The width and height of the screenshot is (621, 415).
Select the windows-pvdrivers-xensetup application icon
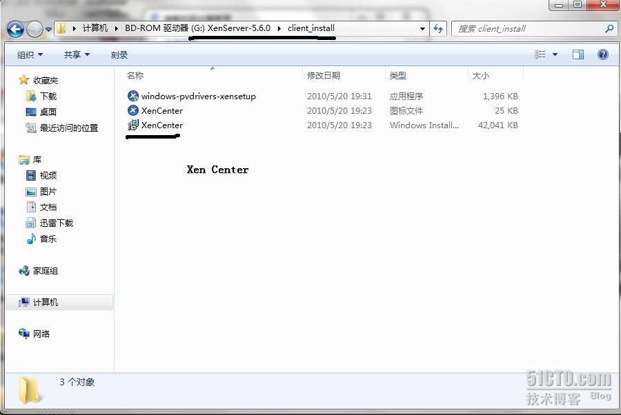(x=133, y=96)
